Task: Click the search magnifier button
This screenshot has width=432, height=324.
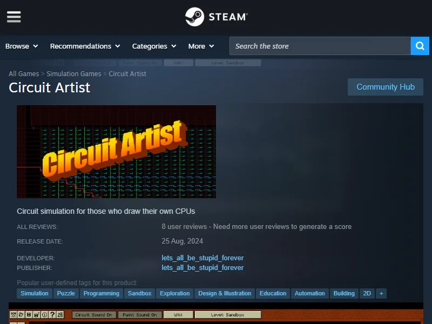Action: (x=420, y=46)
